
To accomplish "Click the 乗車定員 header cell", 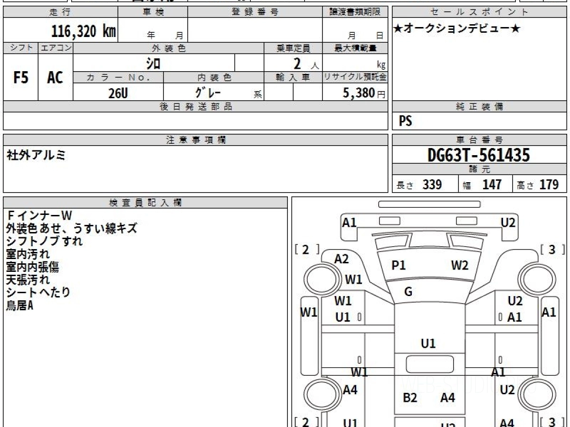I will tap(293, 48).
